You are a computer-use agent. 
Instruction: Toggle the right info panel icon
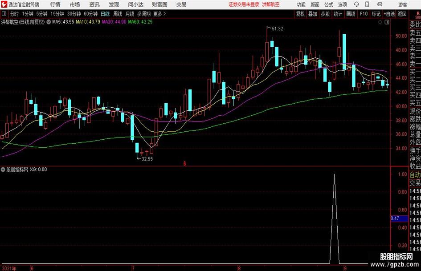click(387, 22)
